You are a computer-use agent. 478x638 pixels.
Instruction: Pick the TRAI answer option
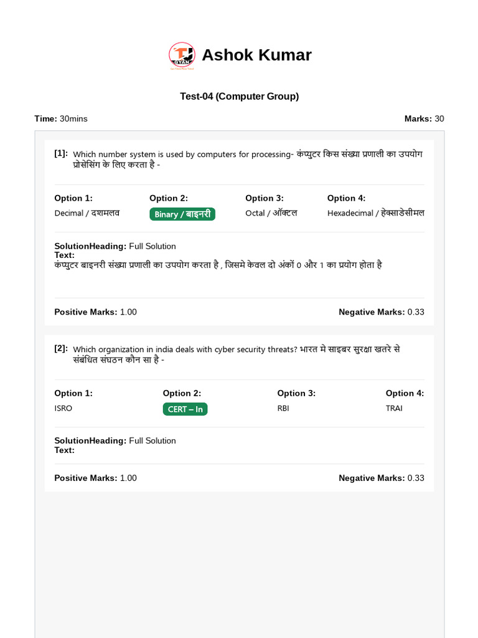395,408
